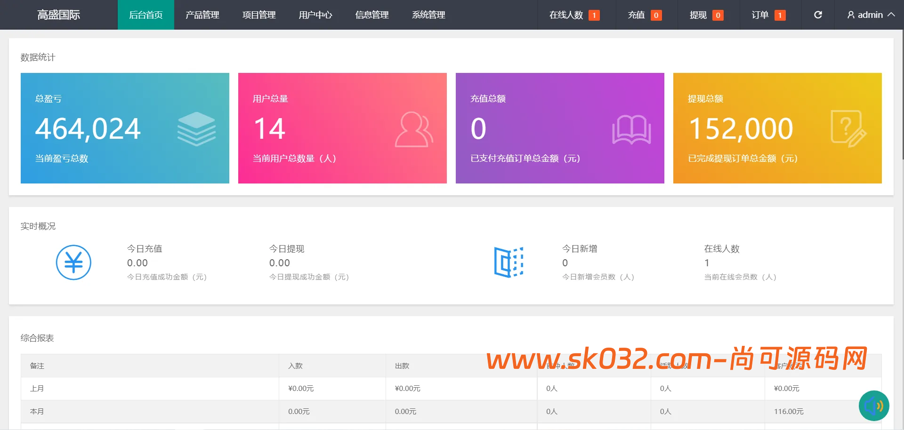Click the open book icon in 充值总额 card
Image resolution: width=904 pixels, height=430 pixels.
631,129
